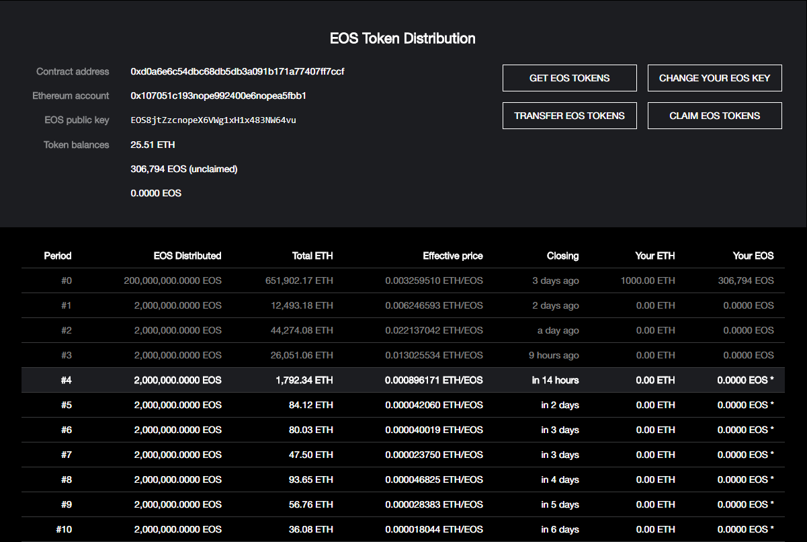This screenshot has height=542, width=807.
Task: Click the Period column header
Action: [58, 256]
